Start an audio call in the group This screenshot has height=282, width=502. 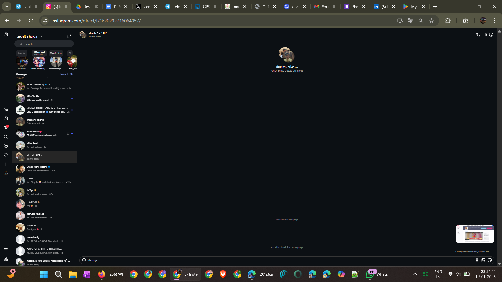point(478,34)
